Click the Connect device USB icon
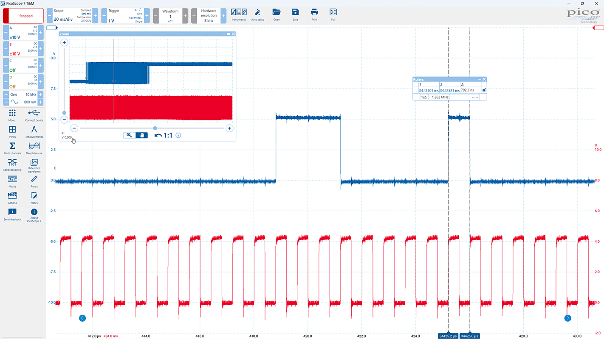Screen dimensions: 604x339 click(x=34, y=114)
